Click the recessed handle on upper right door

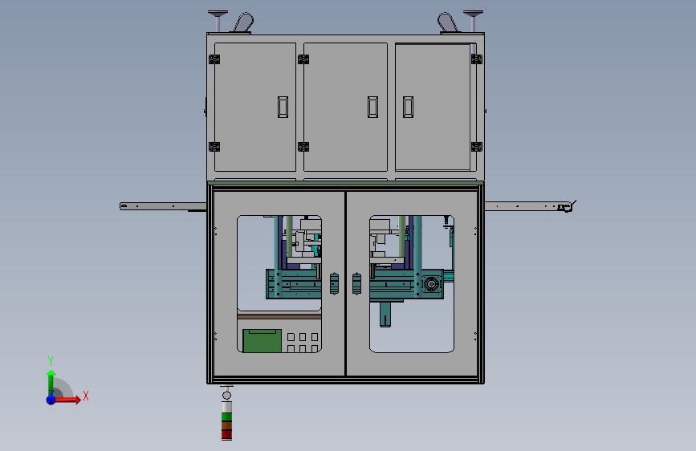pos(409,107)
